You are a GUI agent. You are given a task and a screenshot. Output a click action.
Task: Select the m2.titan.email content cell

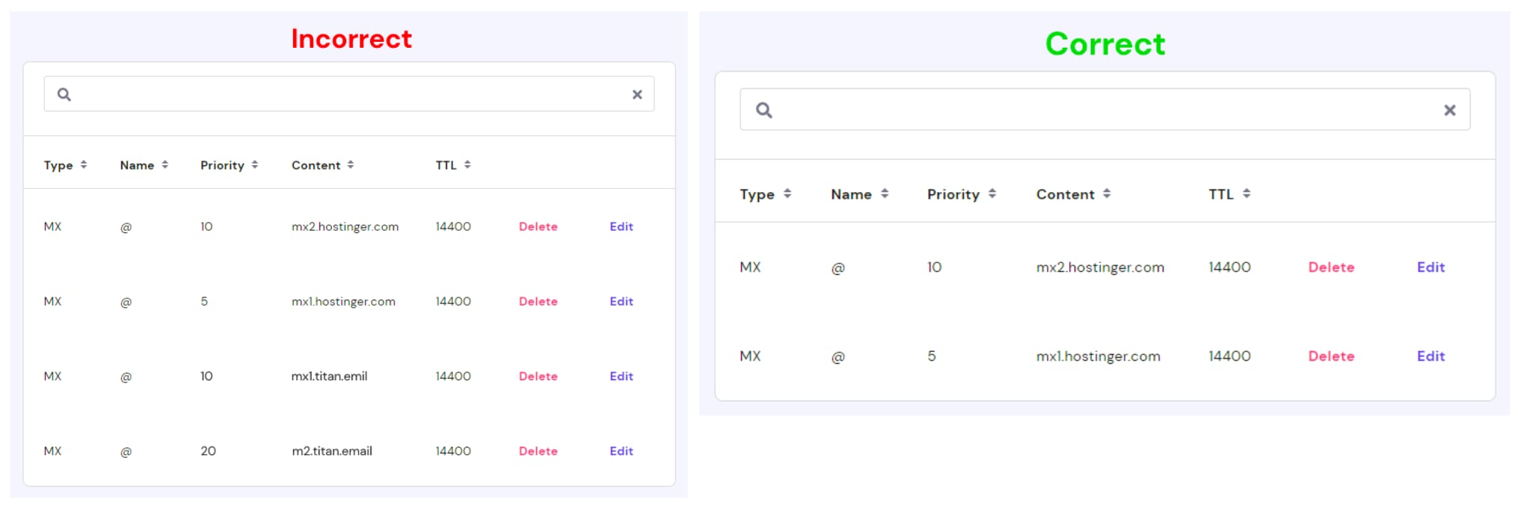332,450
